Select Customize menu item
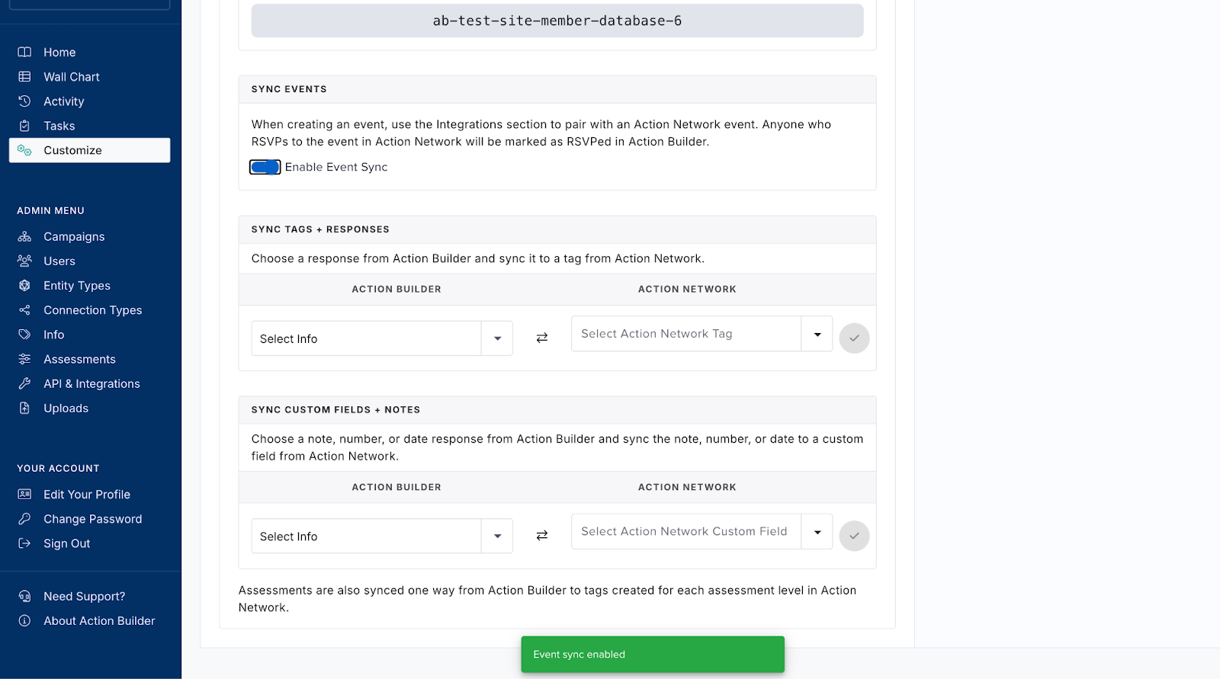This screenshot has width=1220, height=679. coord(89,150)
